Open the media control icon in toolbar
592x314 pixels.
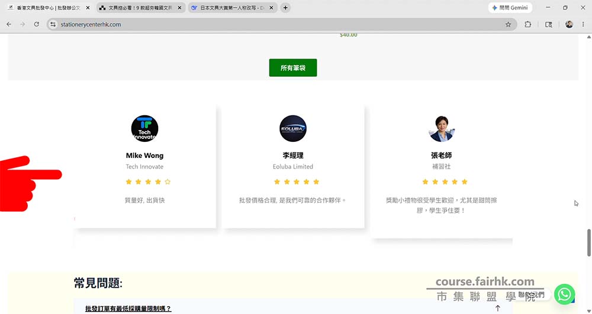click(549, 24)
